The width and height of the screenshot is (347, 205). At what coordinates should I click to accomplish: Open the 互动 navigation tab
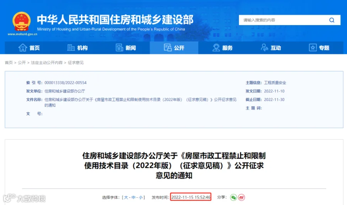click(271, 48)
